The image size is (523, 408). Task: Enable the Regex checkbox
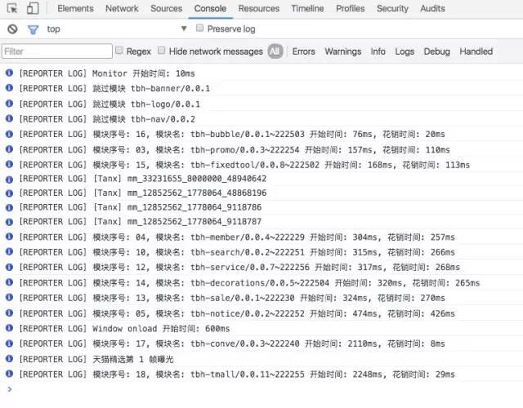pos(119,51)
